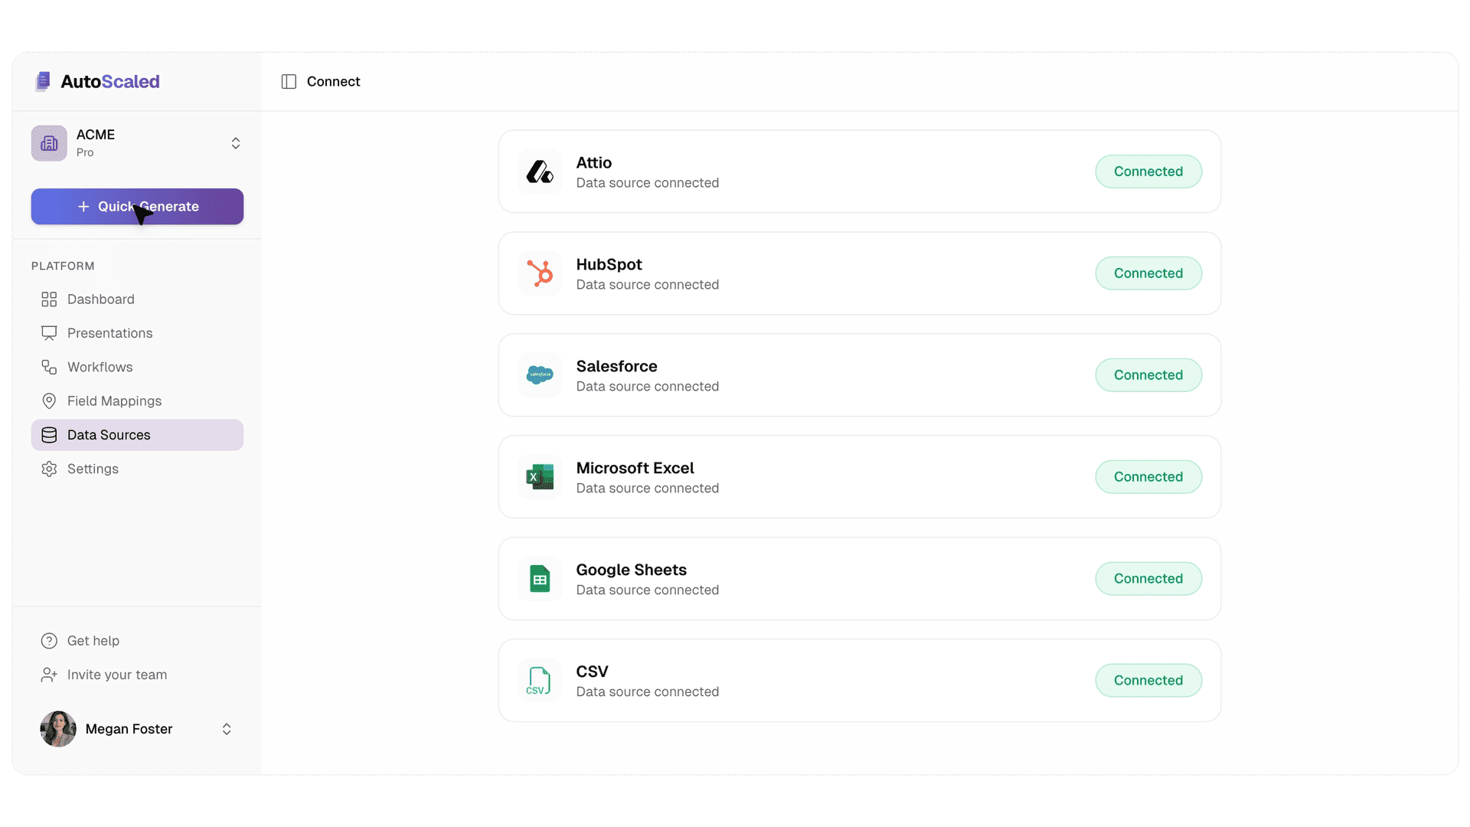Toggle the sidebar panel icon
The width and height of the screenshot is (1470, 827).
(289, 82)
